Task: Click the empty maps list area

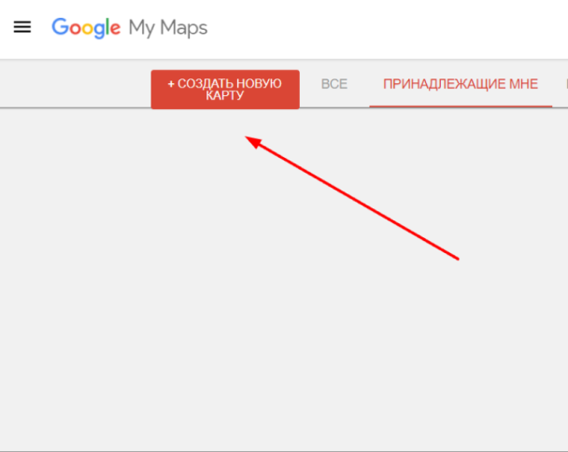Action: (x=284, y=279)
